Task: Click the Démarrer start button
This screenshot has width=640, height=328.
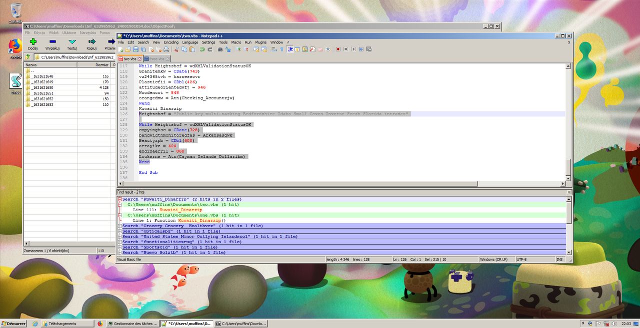Action: [13, 324]
